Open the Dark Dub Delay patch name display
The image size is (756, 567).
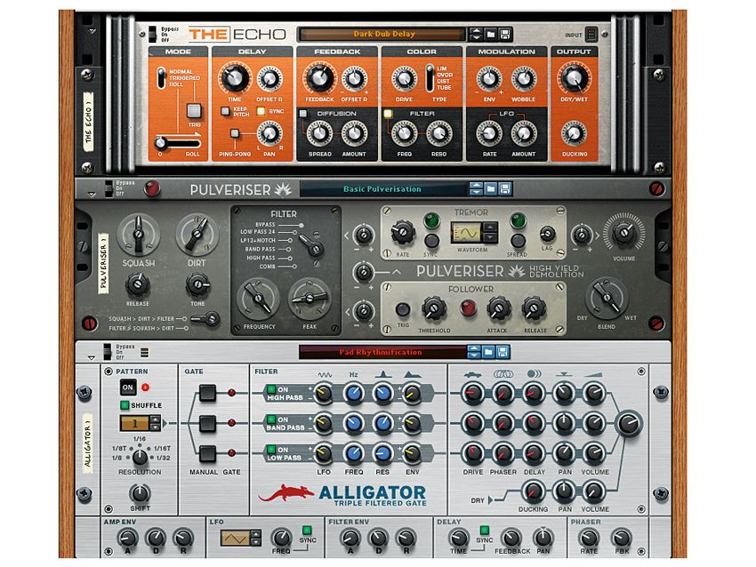(383, 34)
